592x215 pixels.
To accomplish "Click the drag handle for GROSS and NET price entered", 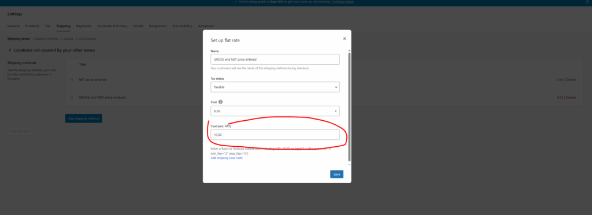I will point(71,97).
